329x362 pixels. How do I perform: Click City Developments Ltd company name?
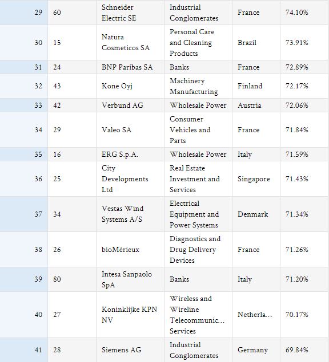click(125, 178)
